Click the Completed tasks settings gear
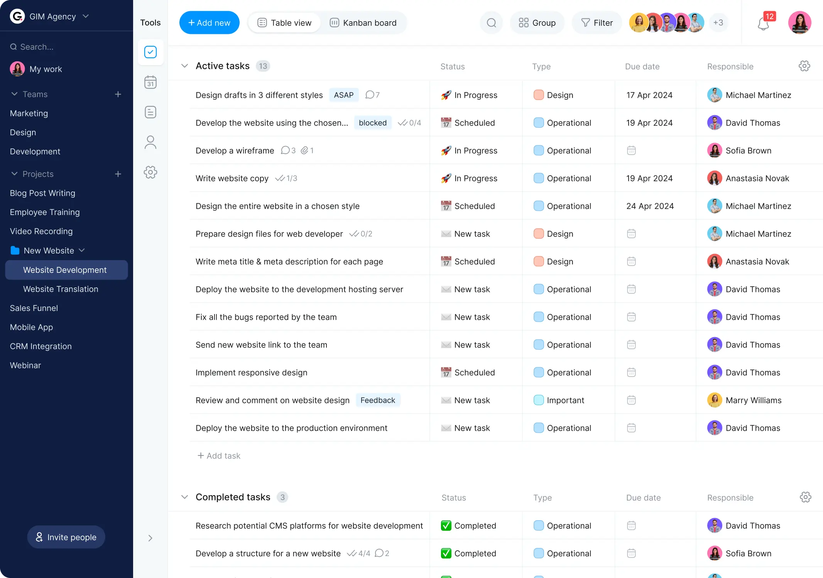This screenshot has height=578, width=823. (806, 497)
